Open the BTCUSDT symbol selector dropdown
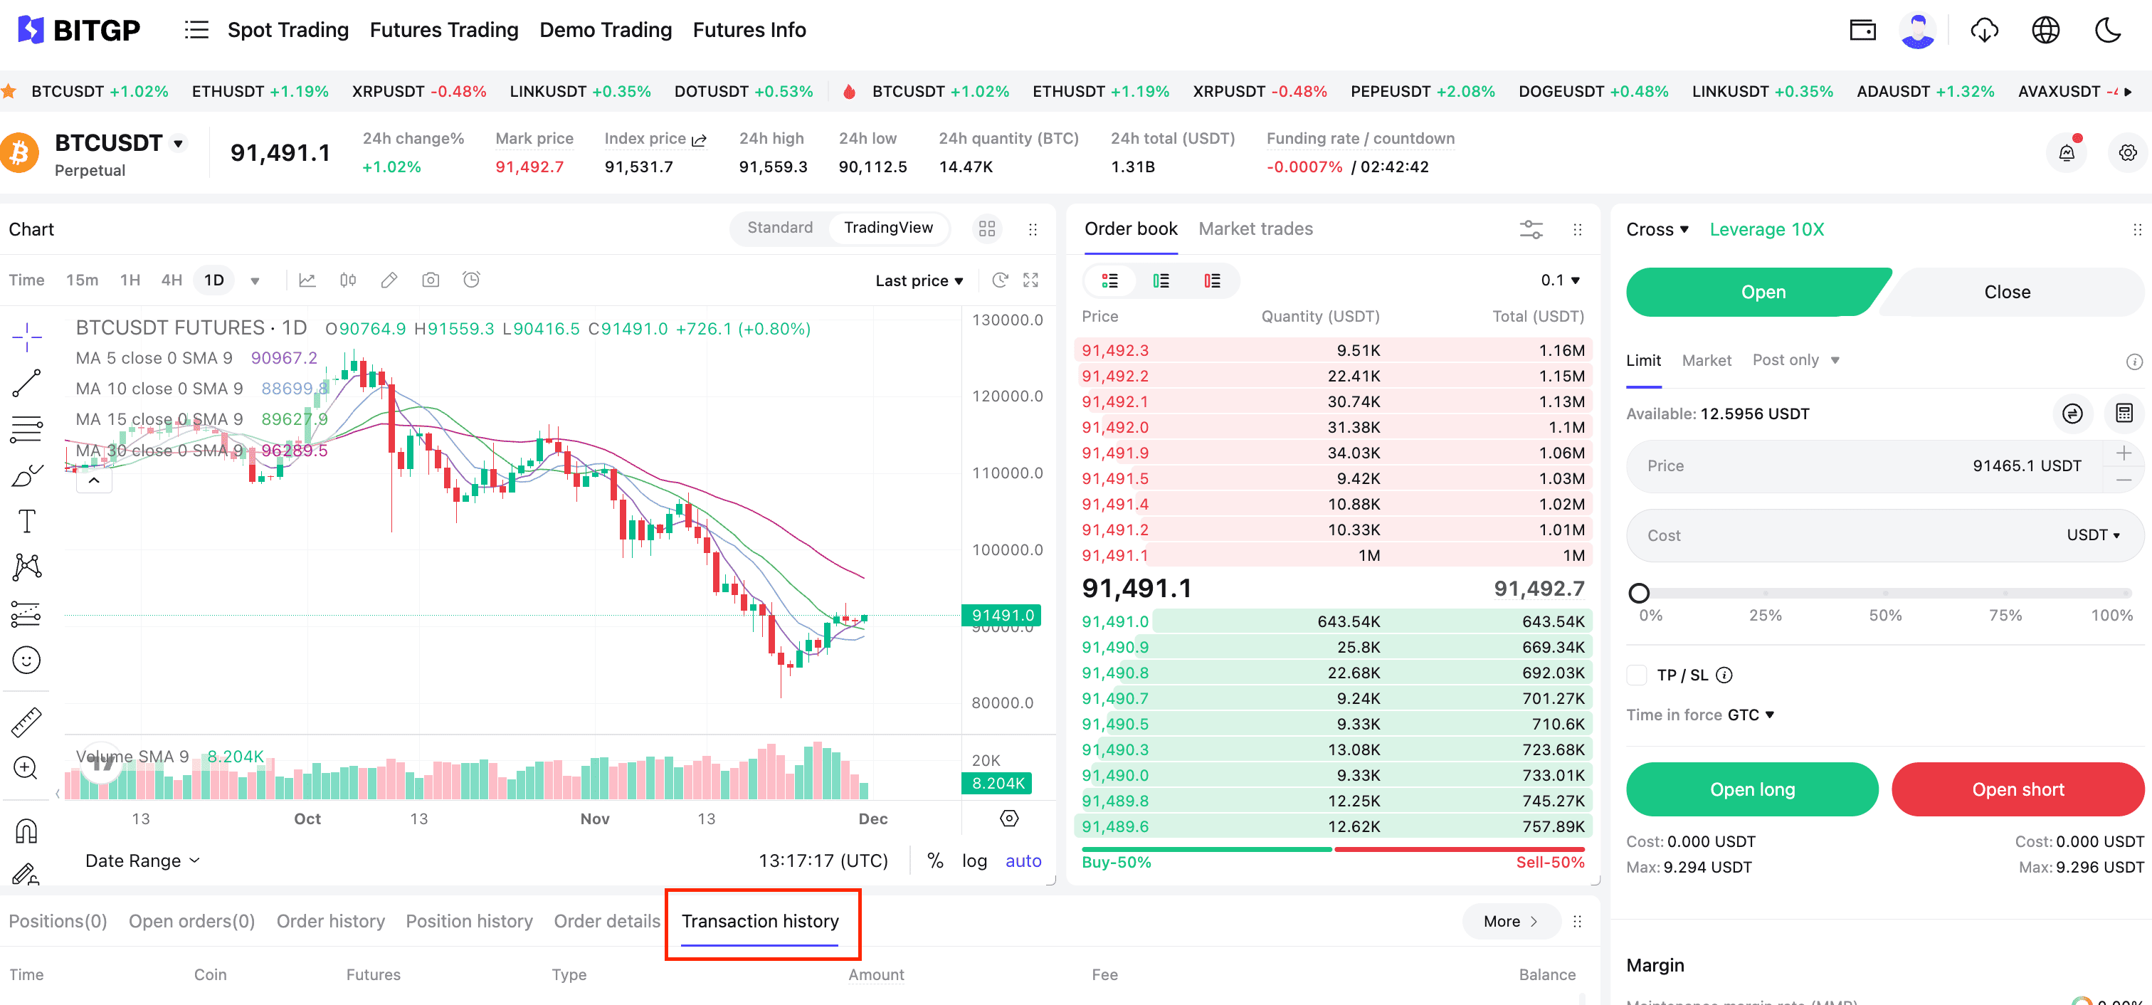Viewport: 2152px width, 1005px height. tap(178, 143)
